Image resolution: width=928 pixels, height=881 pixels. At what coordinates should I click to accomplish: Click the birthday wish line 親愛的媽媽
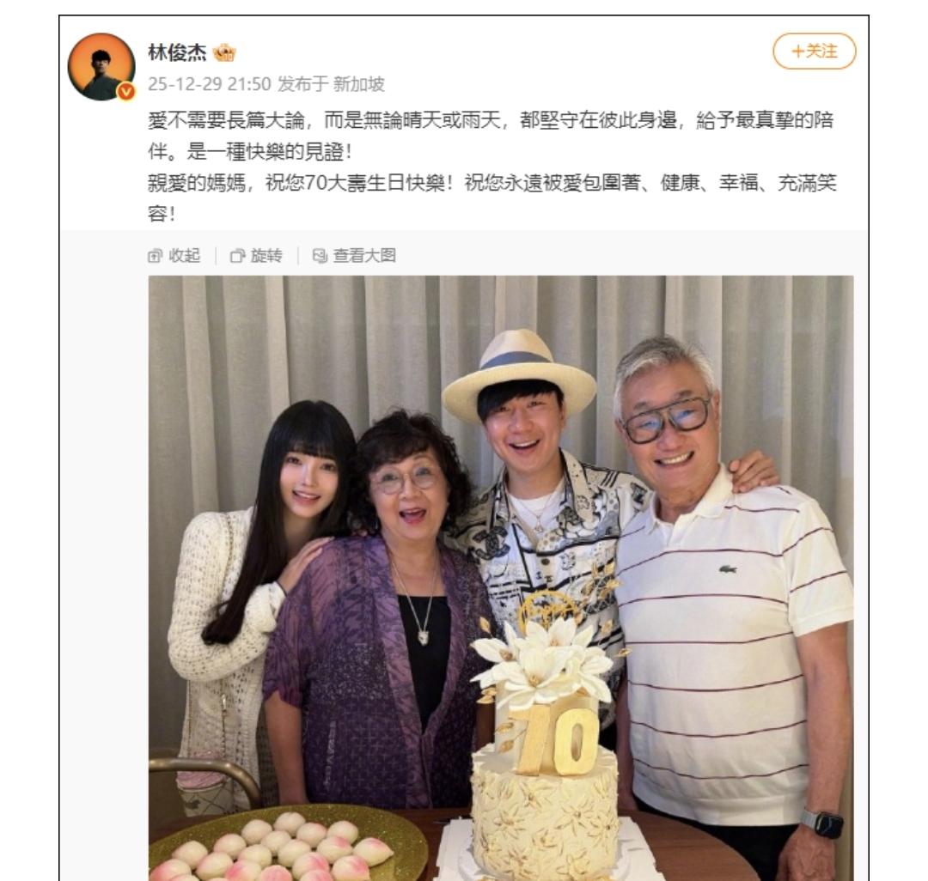(491, 198)
